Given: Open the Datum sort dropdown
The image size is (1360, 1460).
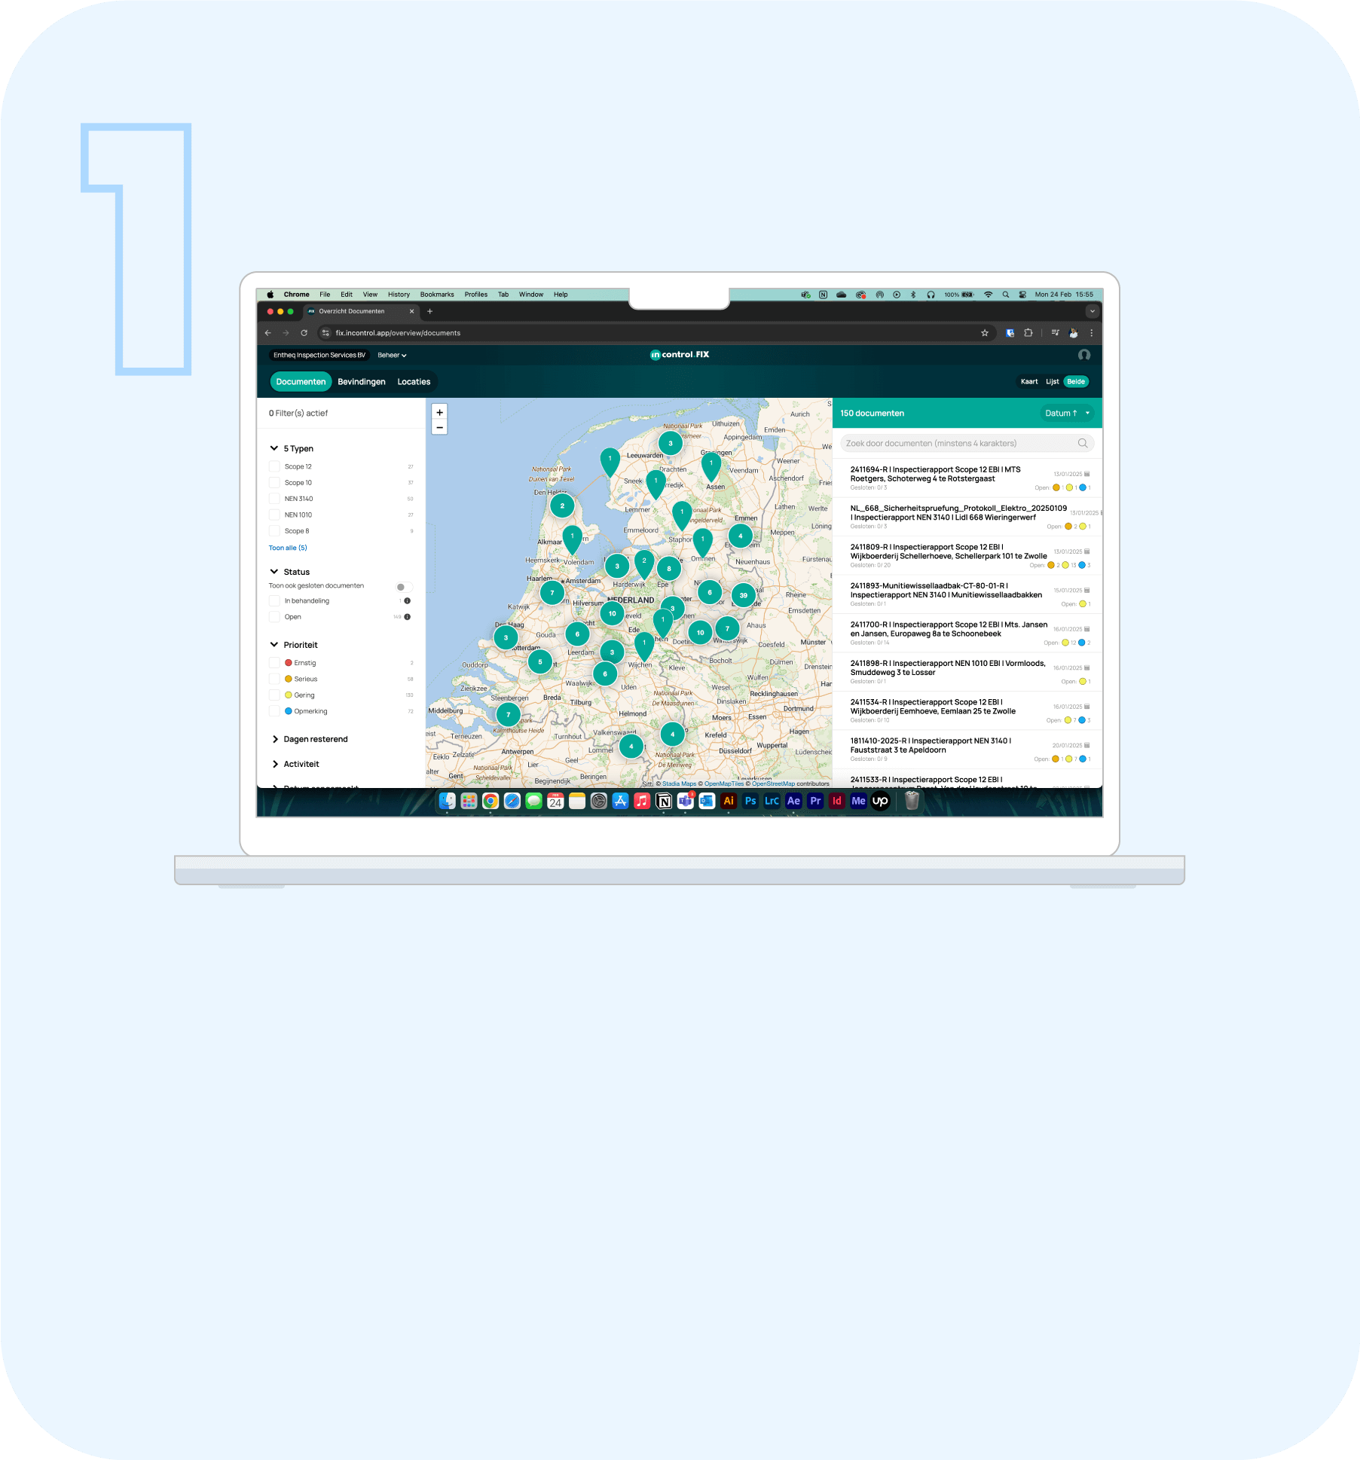Looking at the screenshot, I should pyautogui.click(x=1066, y=413).
